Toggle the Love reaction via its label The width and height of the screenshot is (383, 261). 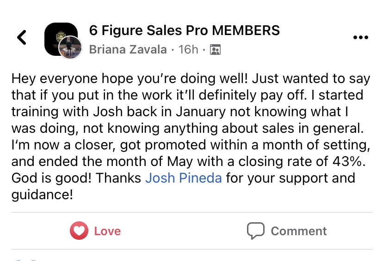(x=107, y=231)
